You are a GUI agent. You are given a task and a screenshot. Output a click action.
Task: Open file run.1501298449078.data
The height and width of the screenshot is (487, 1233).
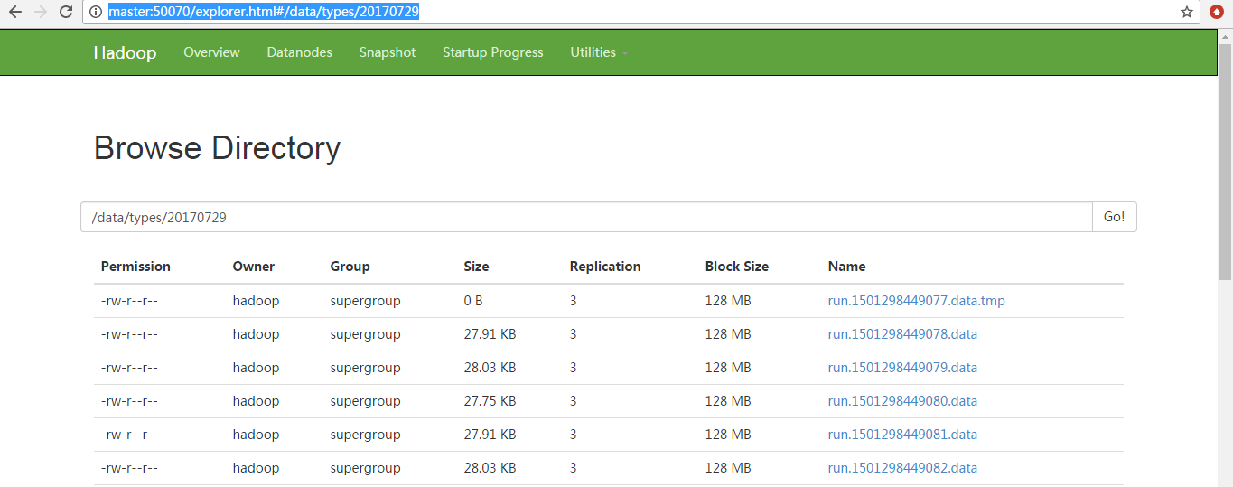tap(902, 334)
